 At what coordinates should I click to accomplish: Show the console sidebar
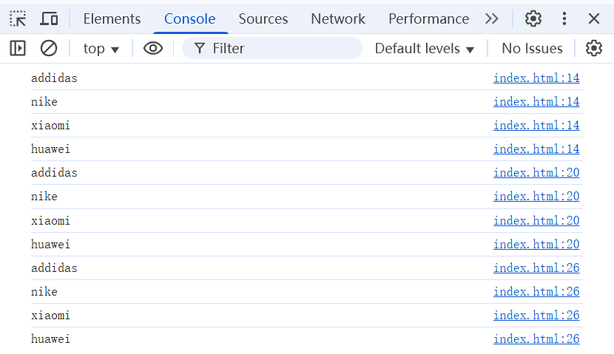[18, 49]
